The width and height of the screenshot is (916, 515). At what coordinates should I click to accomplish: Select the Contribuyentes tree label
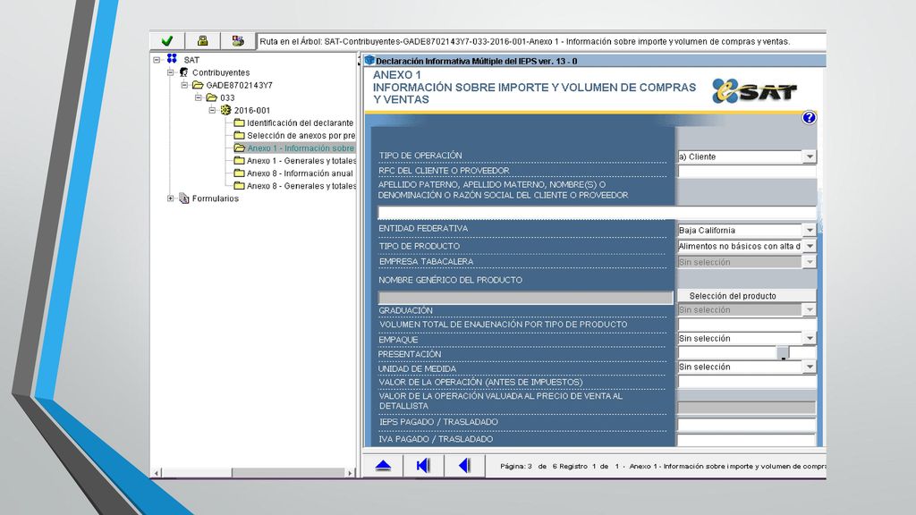click(221, 72)
